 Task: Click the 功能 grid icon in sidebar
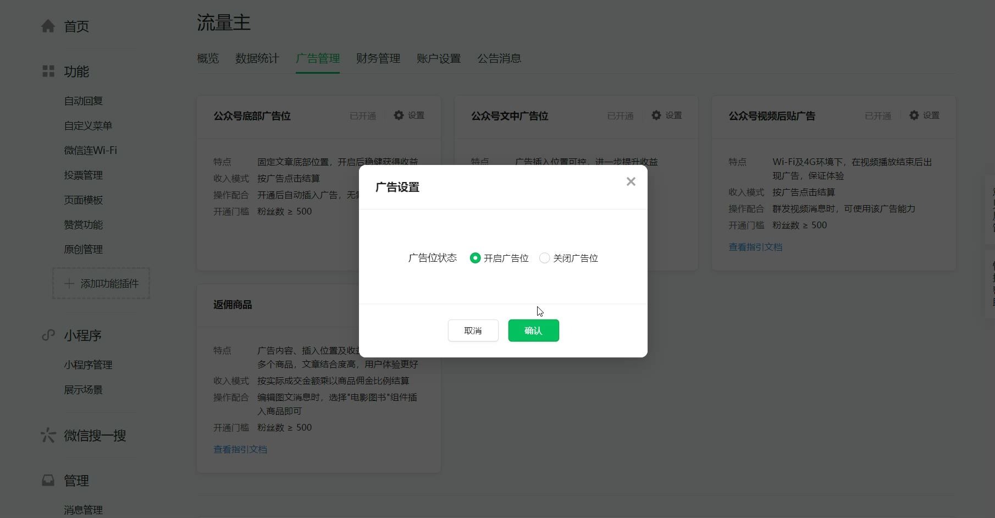coord(48,71)
